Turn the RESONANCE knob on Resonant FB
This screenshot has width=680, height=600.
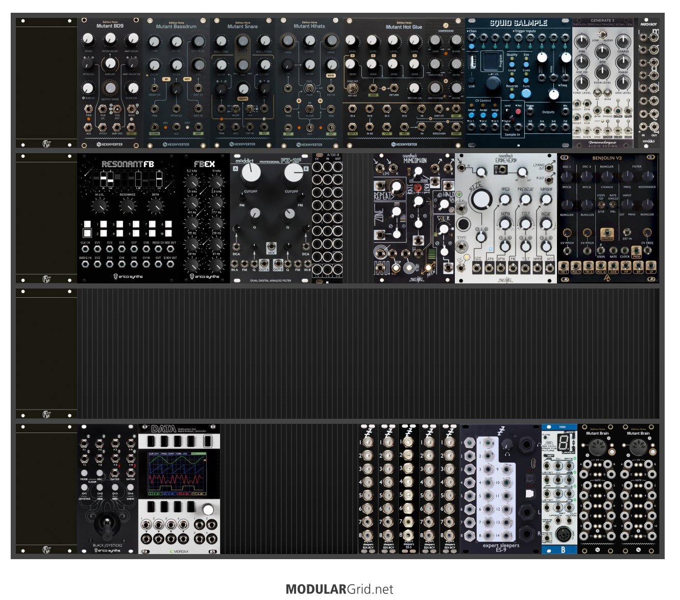(x=128, y=206)
